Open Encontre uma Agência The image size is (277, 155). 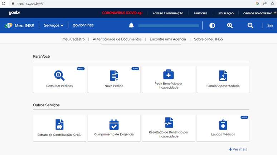pyautogui.click(x=168, y=39)
